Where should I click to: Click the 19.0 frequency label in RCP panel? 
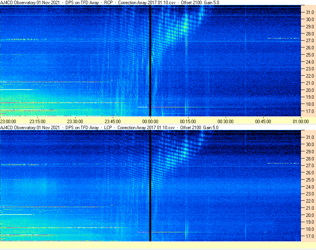click(310, 97)
